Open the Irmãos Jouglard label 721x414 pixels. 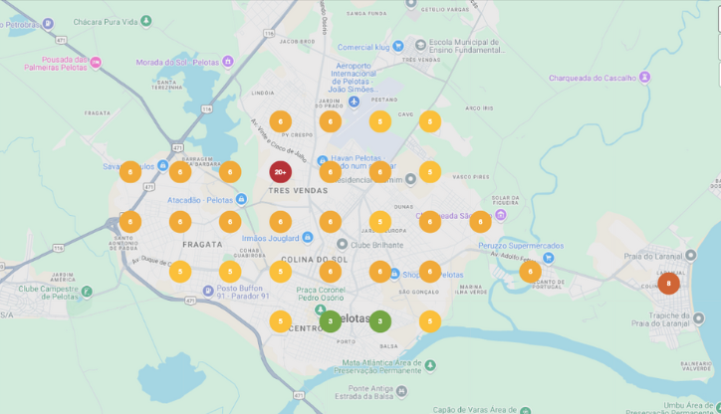pyautogui.click(x=271, y=239)
